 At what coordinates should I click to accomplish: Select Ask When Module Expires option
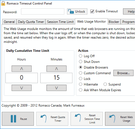pyautogui.click(x=80, y=90)
